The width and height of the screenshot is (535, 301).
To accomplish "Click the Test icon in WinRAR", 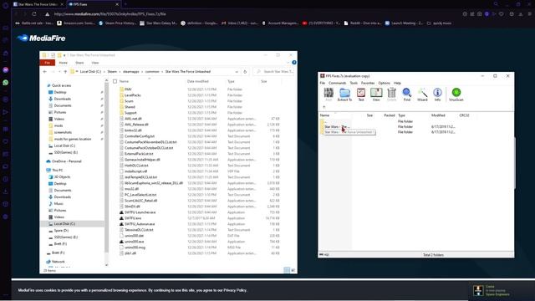I will coord(360,94).
